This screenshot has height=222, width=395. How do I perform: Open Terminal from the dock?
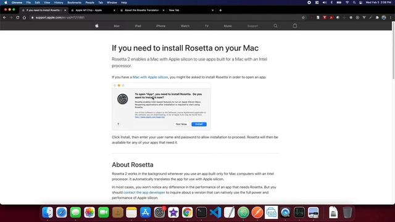201,212
